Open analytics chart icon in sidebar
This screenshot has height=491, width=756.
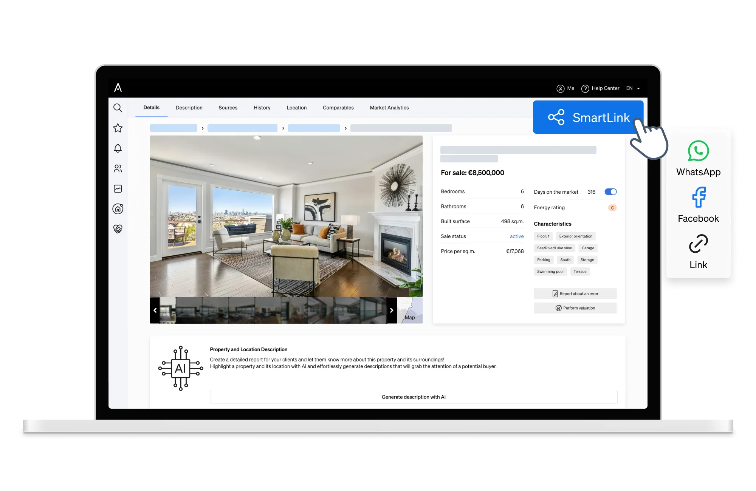point(118,188)
